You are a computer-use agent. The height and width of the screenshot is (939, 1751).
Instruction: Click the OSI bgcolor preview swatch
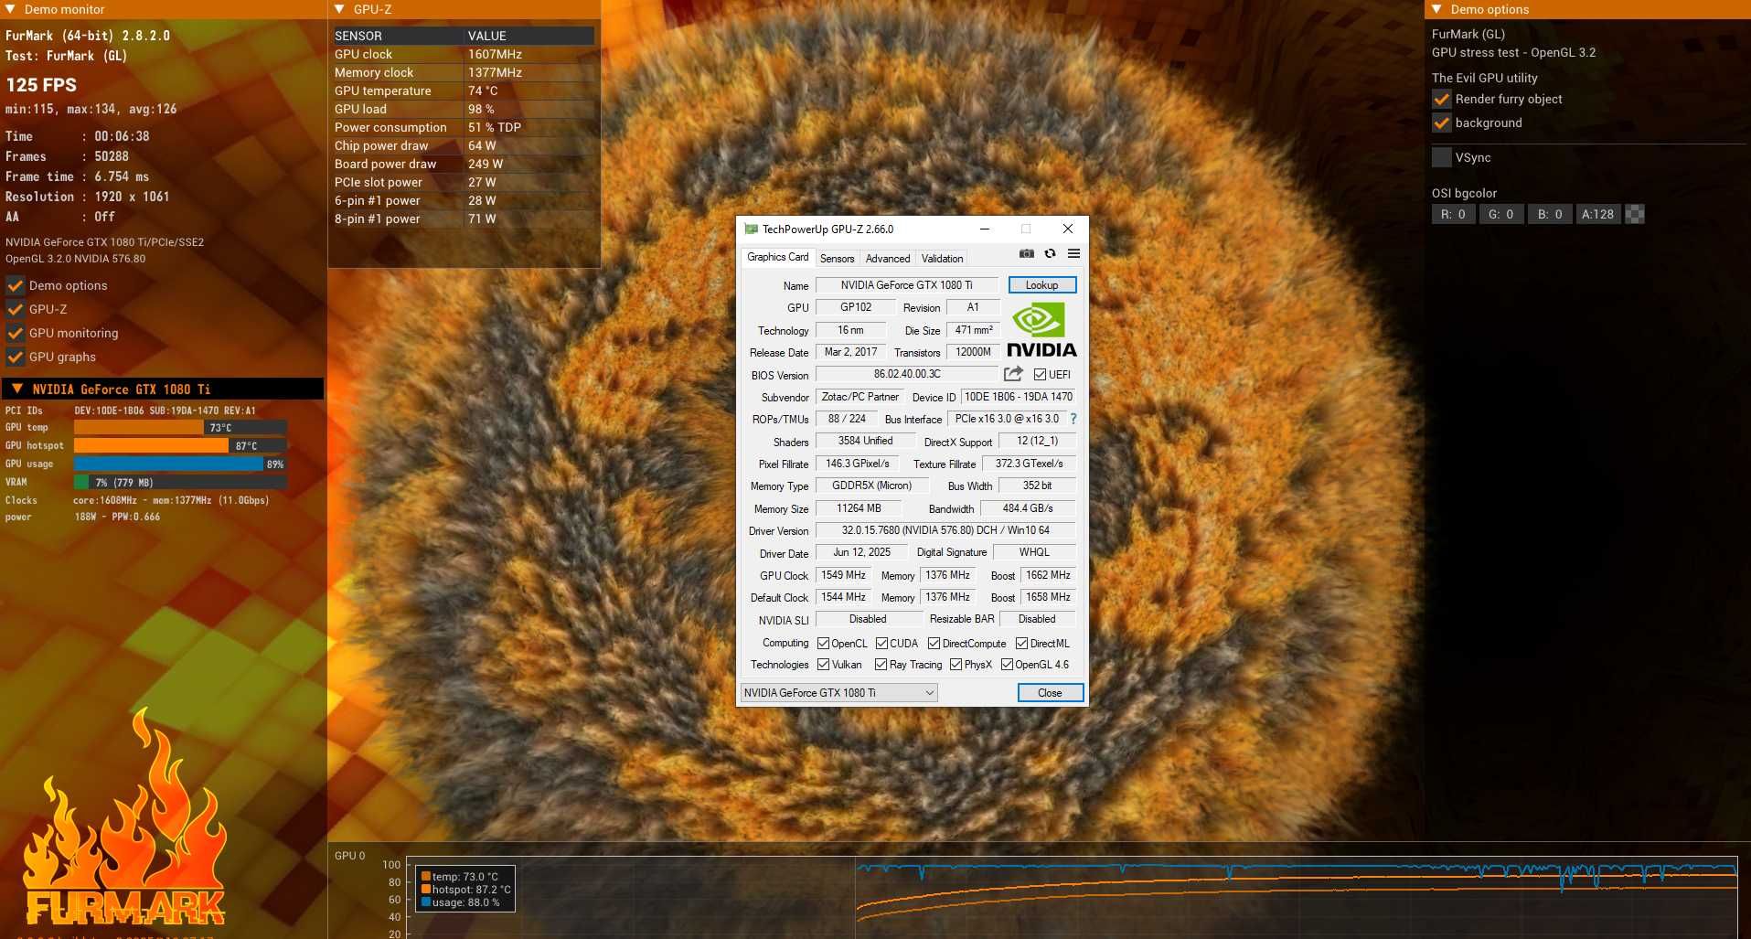pos(1635,214)
